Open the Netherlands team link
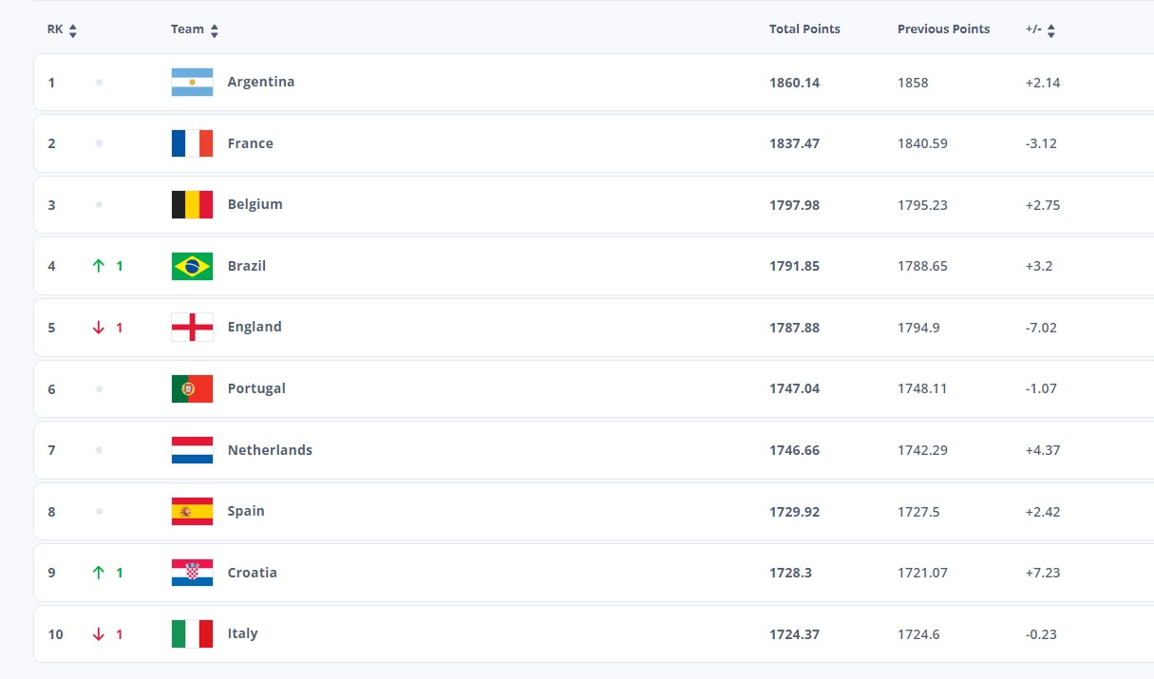1154x679 pixels. click(x=270, y=450)
